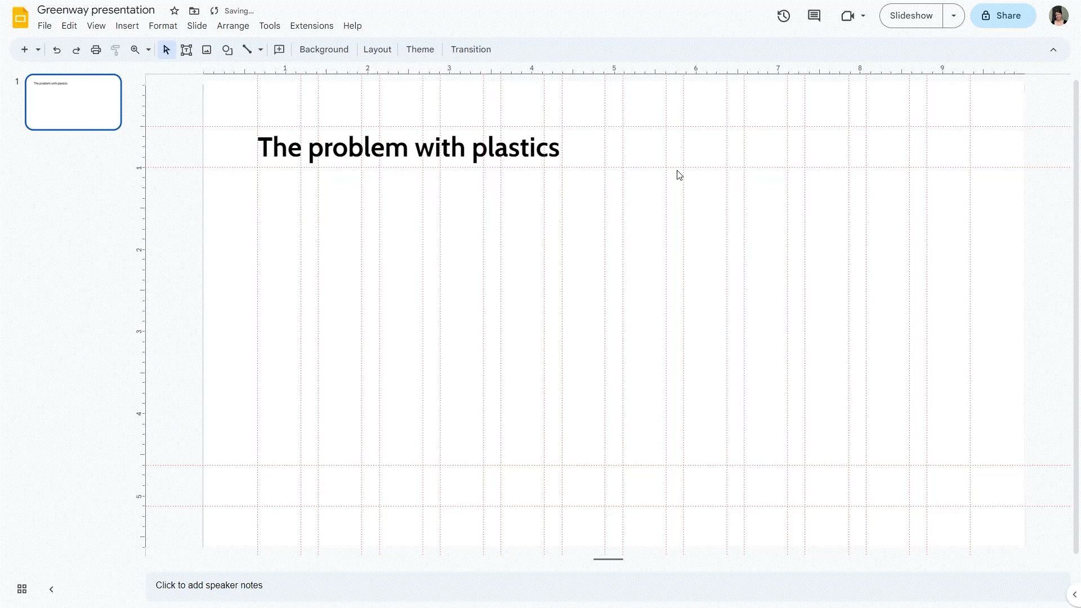Click the shape insertion icon

click(x=228, y=49)
